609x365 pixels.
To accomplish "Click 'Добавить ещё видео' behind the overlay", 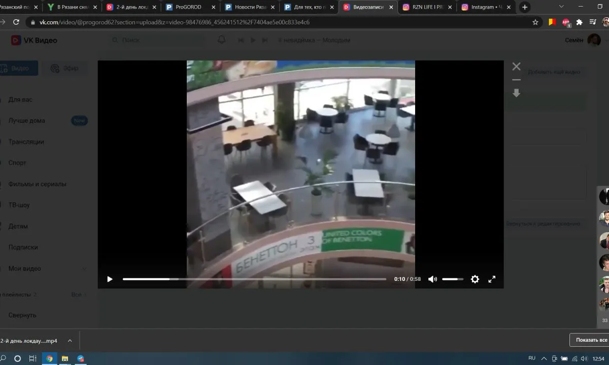I will [x=554, y=72].
